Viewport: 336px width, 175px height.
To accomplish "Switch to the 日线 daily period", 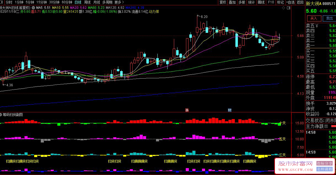I will [78, 2].
